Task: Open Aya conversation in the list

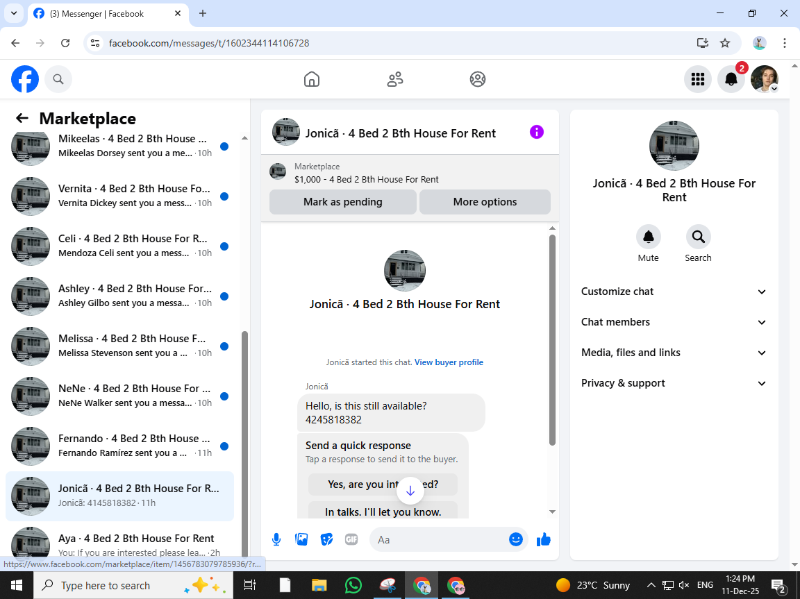Action: pyautogui.click(x=119, y=541)
